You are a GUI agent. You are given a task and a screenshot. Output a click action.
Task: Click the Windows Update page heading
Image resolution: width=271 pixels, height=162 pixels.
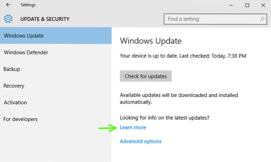click(x=150, y=41)
